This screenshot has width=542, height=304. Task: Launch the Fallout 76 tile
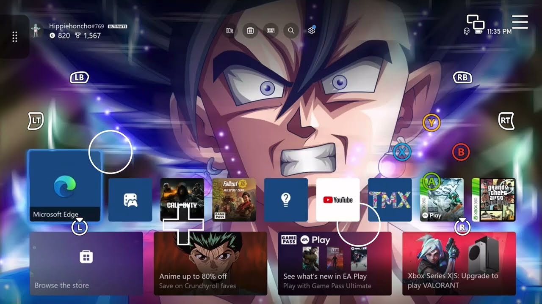(234, 200)
